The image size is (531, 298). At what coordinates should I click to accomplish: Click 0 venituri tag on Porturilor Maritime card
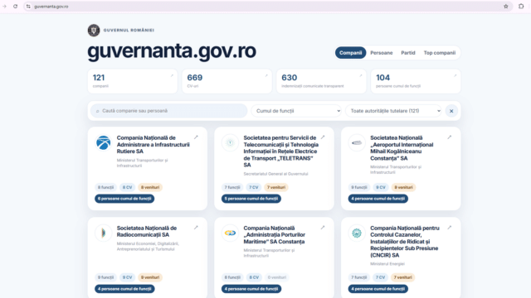pyautogui.click(x=277, y=277)
